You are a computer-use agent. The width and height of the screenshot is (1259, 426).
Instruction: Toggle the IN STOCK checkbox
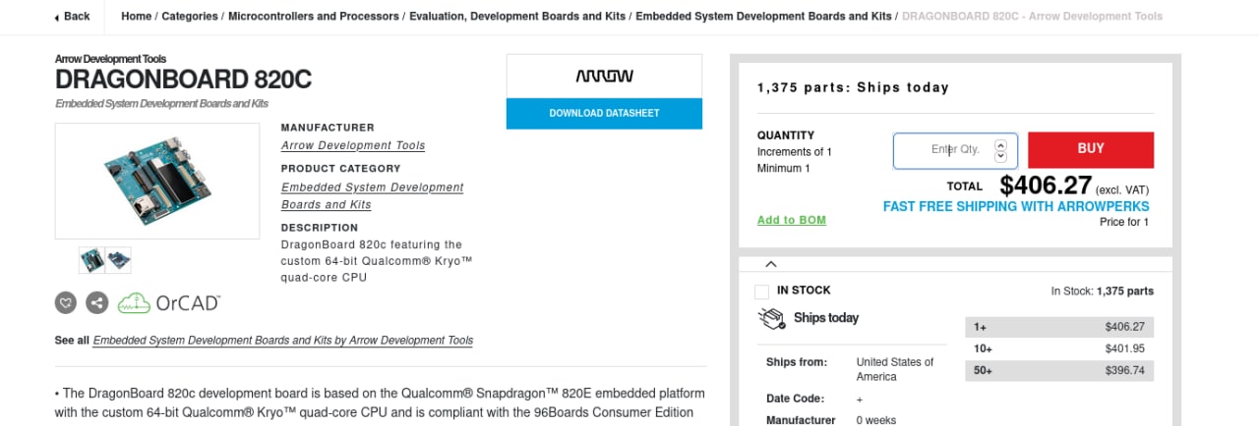pos(761,292)
